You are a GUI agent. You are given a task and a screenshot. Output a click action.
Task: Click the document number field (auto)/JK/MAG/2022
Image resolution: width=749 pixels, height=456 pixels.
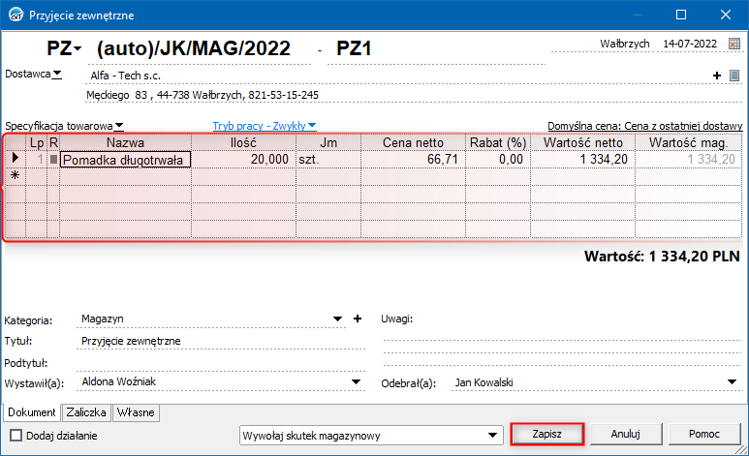pos(200,49)
